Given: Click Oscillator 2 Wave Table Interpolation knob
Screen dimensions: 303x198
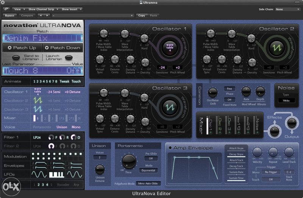Looking at the screenshot, I should tap(232, 34).
